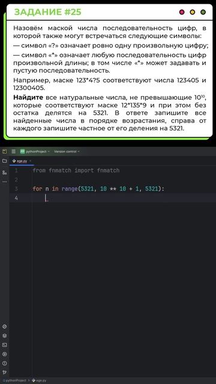Click pythonProject in the breadcrumb bar
The height and width of the screenshot is (384, 216).
[x=14, y=380]
